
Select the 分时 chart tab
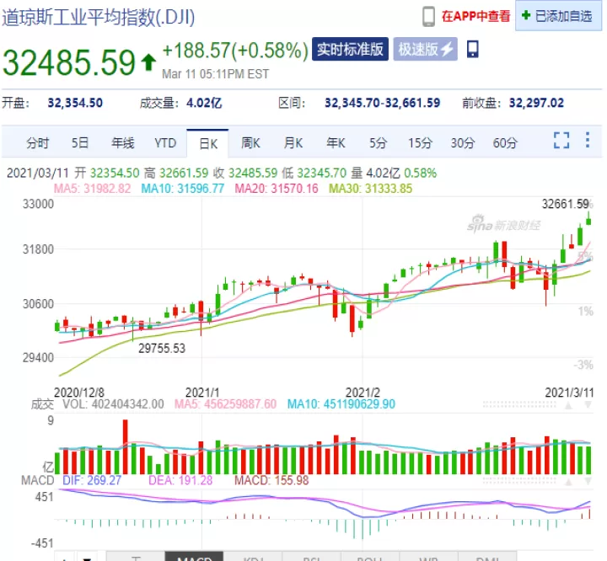(x=38, y=143)
